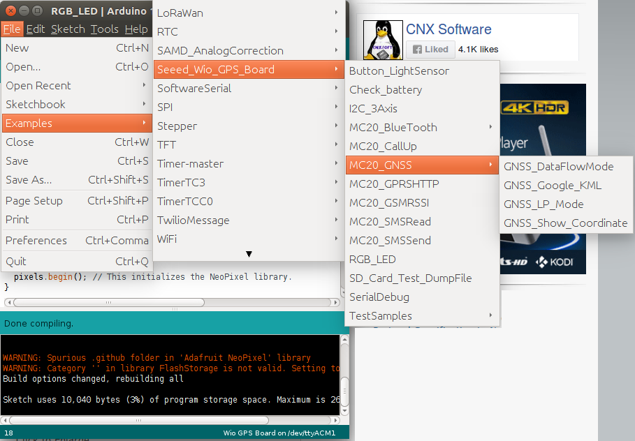The image size is (635, 441).
Task: Open the MC20_SMSSend example
Action: pyautogui.click(x=422, y=241)
